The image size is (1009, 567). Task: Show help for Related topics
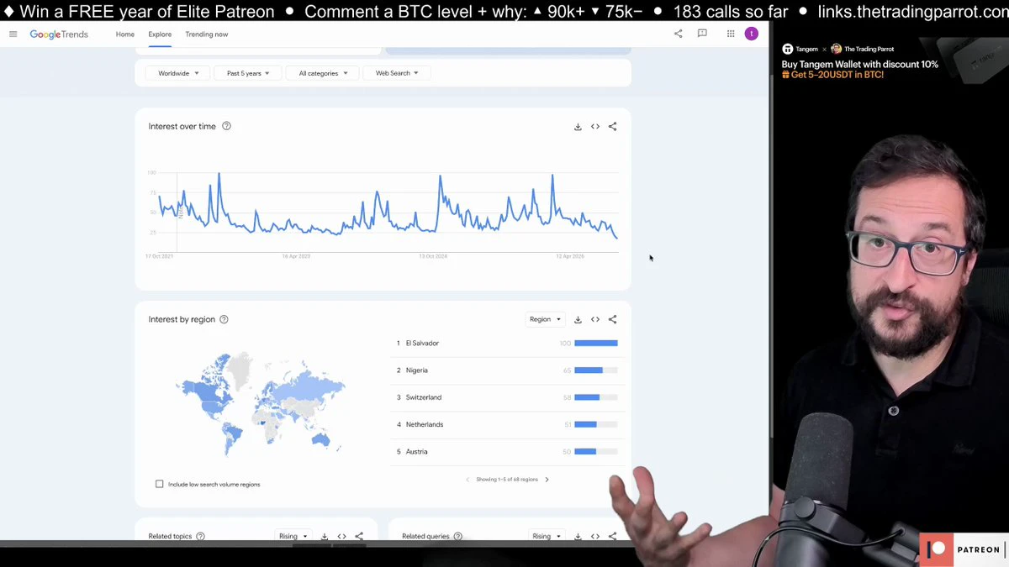click(x=200, y=536)
